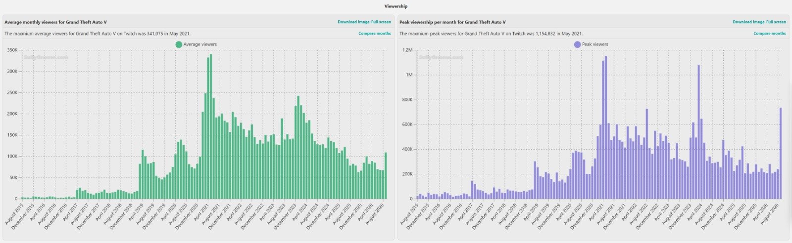Viewport: 792px width, 243px height.
Task: Compare months for average viewers chart
Action: click(375, 33)
